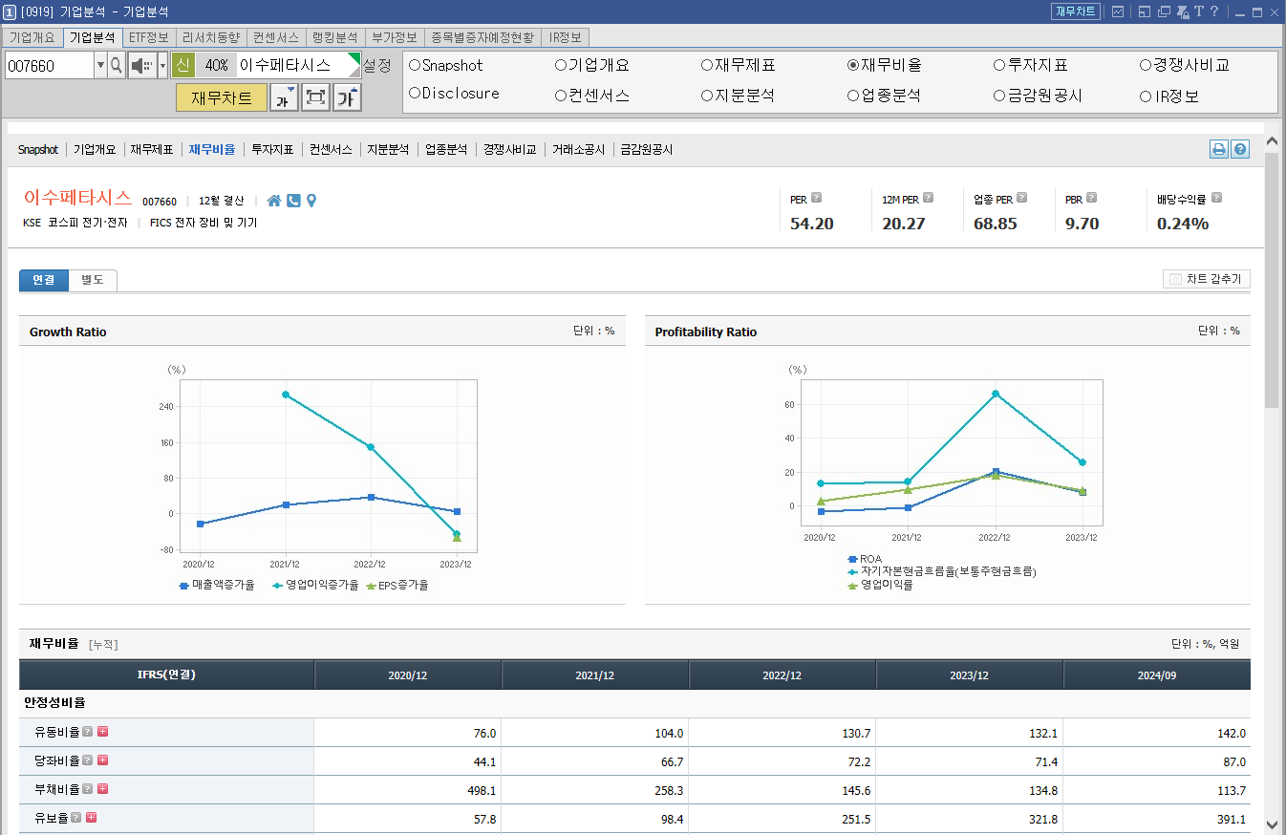Click the company phone icon
The width and height of the screenshot is (1286, 835).
(293, 201)
